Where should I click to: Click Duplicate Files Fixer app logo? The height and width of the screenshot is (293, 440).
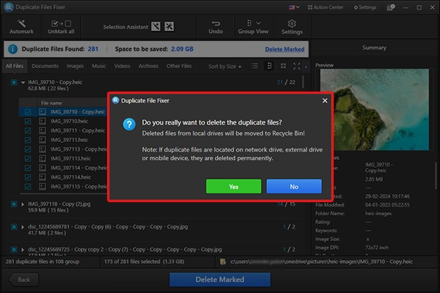(9, 7)
